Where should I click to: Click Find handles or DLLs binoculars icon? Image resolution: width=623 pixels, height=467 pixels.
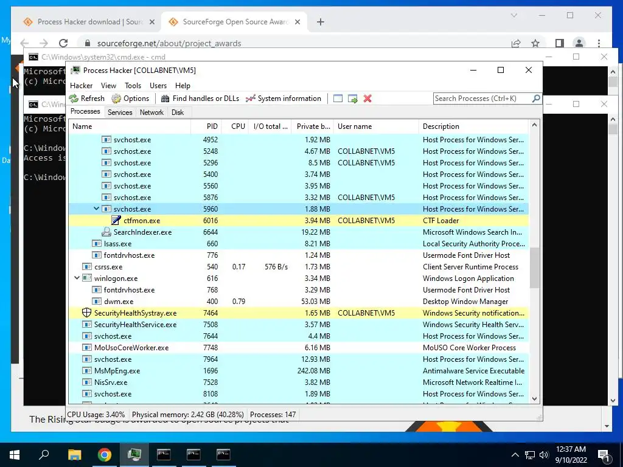click(165, 99)
